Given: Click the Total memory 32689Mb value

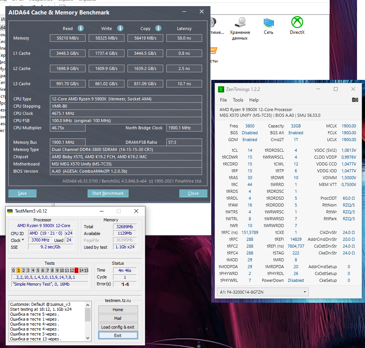Looking at the screenshot, I should pyautogui.click(x=125, y=227).
